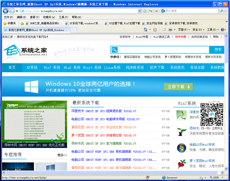Open the 查看(V) menu

click(34, 17)
